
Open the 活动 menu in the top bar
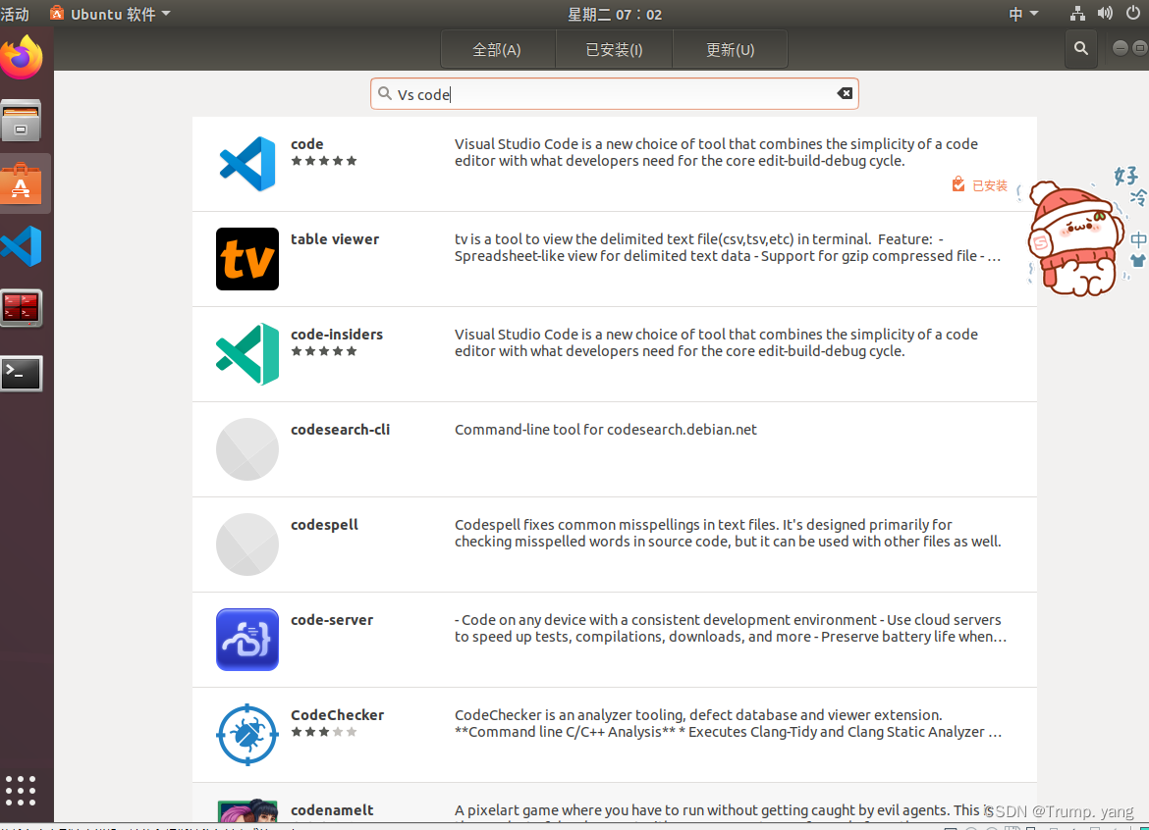17,14
